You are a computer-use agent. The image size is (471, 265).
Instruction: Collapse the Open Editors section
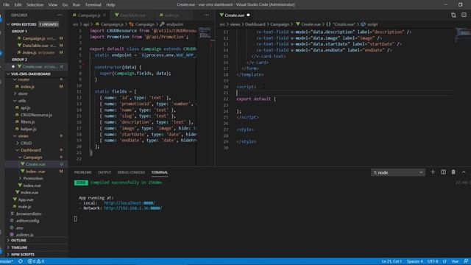[8, 24]
